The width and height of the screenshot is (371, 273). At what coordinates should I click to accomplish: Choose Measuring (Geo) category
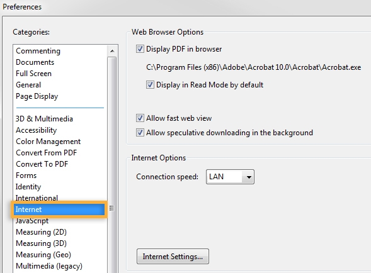[x=43, y=255]
